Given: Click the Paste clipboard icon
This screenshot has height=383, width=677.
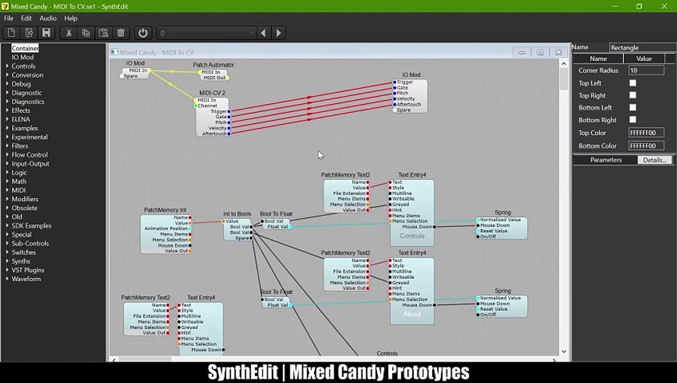Looking at the screenshot, I should point(103,33).
